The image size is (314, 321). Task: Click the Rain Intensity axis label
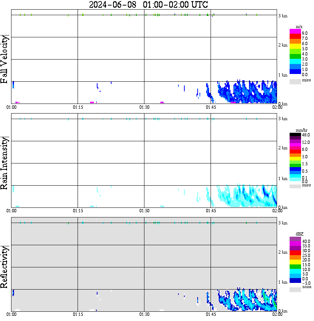(4, 163)
